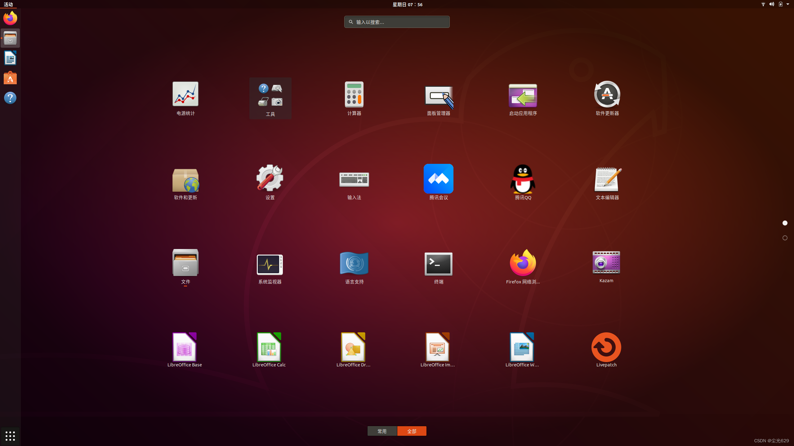This screenshot has width=794, height=446.
Task: Open Files from the dock
Action: [10, 38]
